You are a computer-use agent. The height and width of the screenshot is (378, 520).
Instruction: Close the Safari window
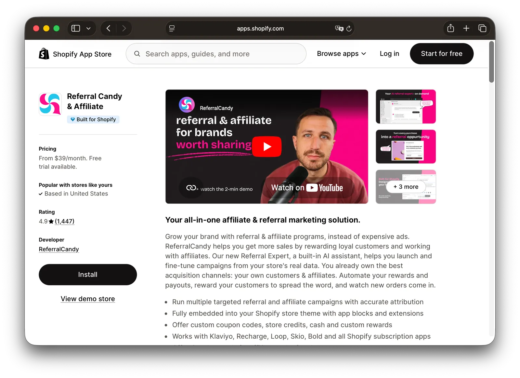[x=36, y=28]
